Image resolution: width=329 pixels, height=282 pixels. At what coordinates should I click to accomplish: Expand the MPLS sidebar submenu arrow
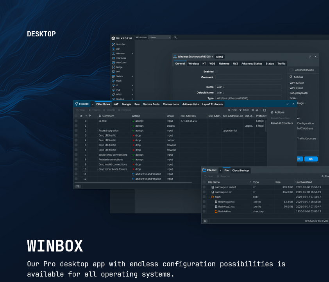coord(132,95)
